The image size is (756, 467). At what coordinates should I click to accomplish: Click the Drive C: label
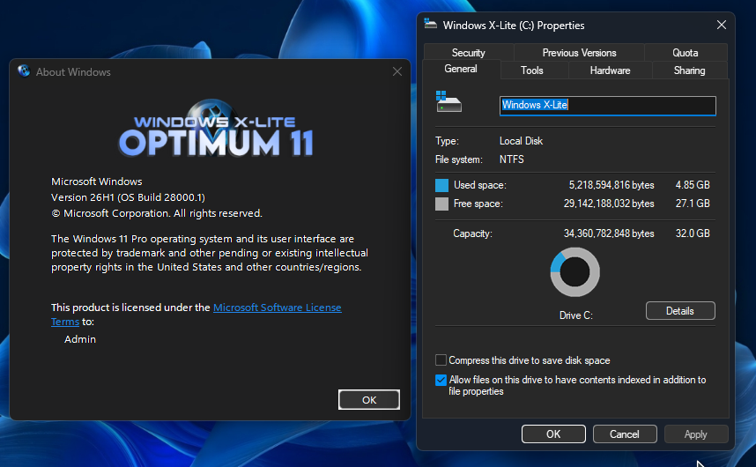pyautogui.click(x=575, y=315)
